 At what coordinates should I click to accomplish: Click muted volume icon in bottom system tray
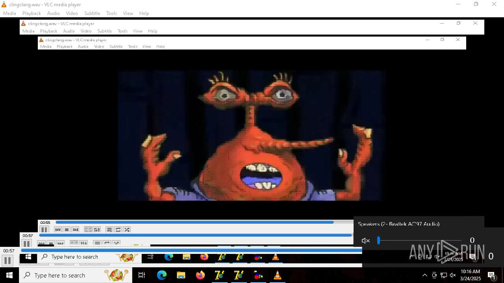click(453, 275)
